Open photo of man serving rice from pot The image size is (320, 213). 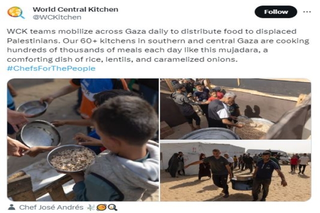coord(235,109)
